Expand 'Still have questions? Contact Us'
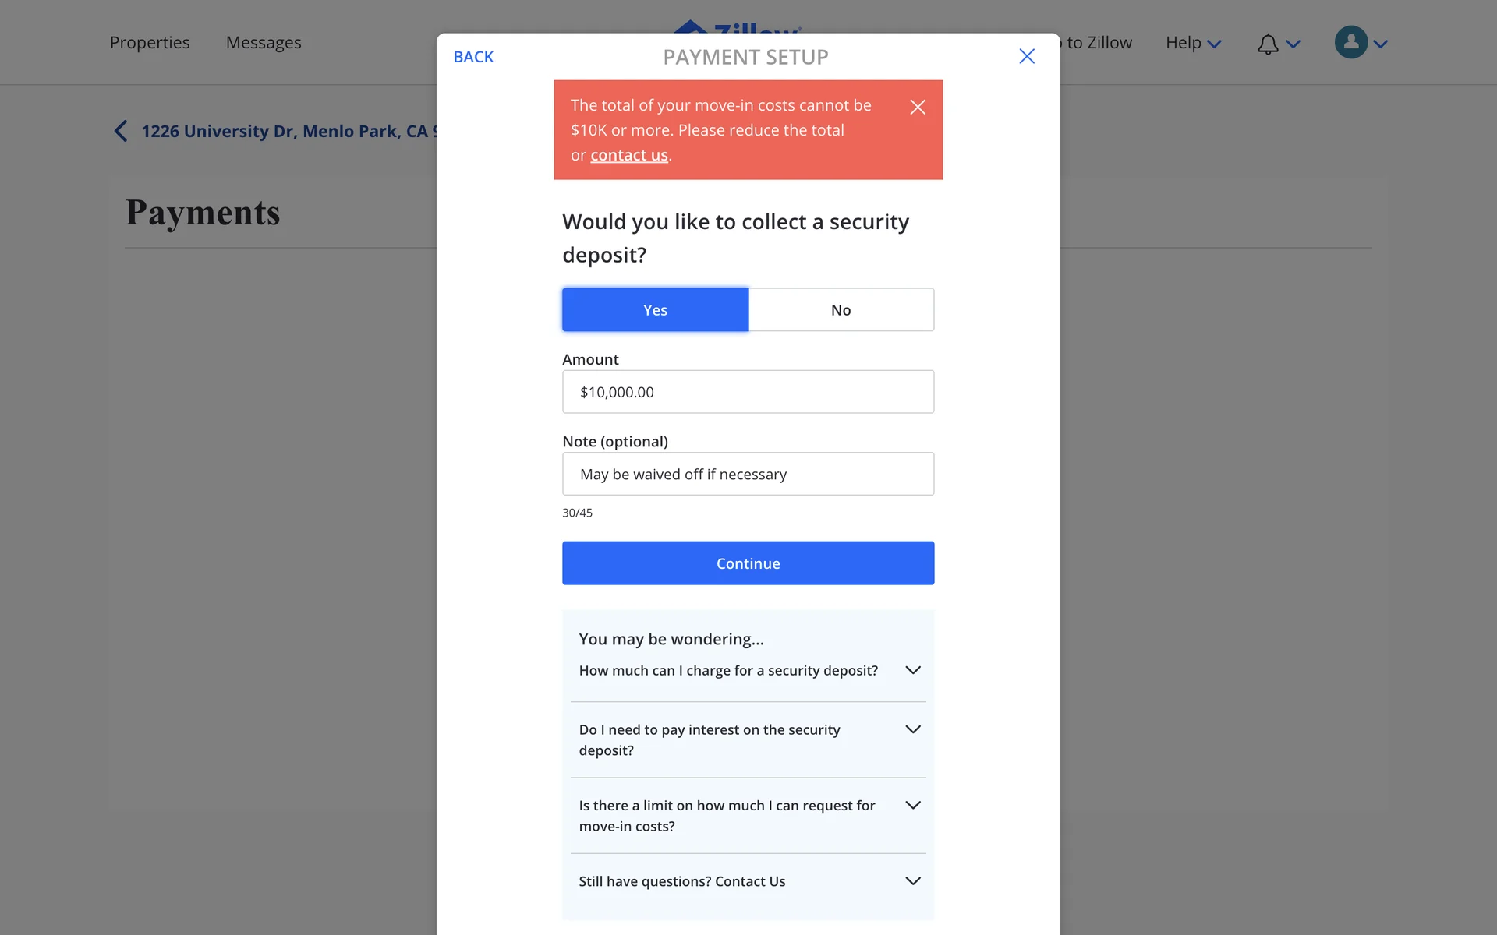Screen dimensions: 1497x935 click(748, 881)
